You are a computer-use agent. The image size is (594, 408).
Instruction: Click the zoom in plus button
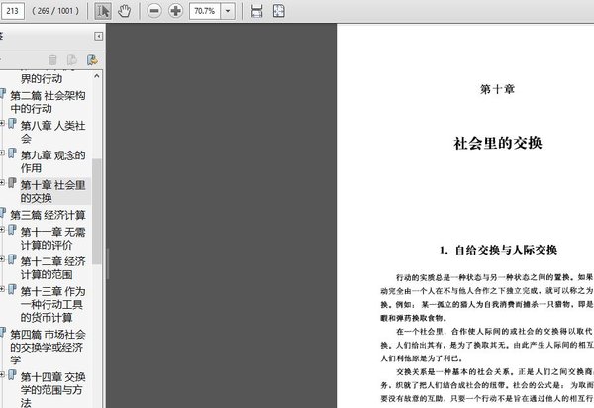point(175,11)
